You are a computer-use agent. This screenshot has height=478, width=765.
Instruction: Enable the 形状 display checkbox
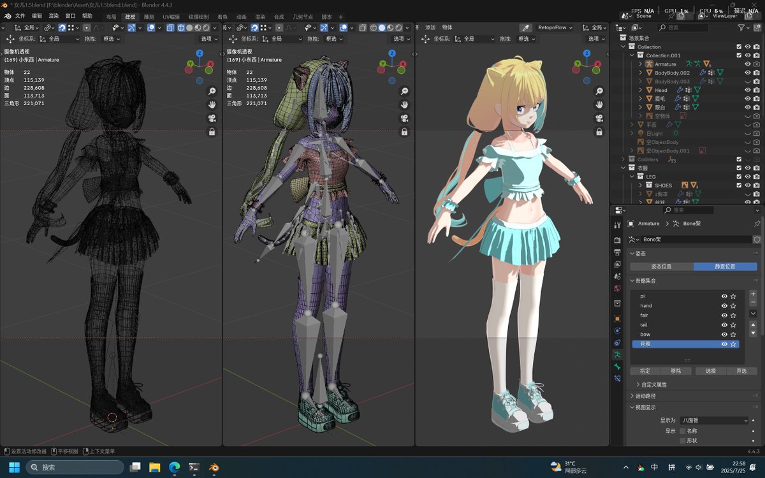(683, 440)
